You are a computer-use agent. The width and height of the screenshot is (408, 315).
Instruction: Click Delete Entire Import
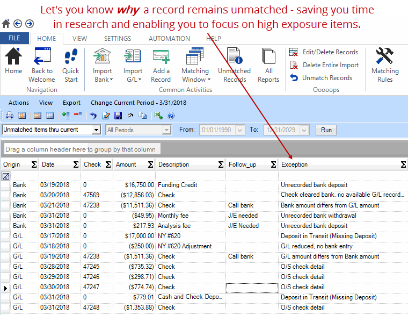pyautogui.click(x=324, y=65)
